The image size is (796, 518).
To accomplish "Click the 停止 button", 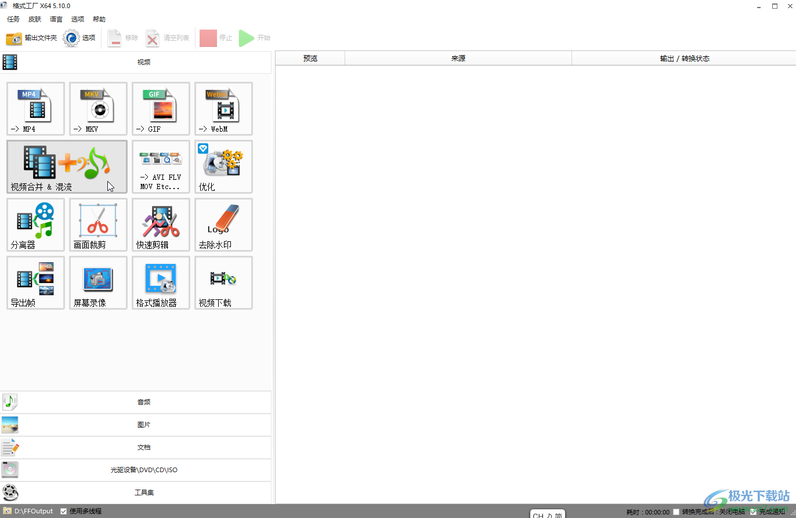I will 216,38.
